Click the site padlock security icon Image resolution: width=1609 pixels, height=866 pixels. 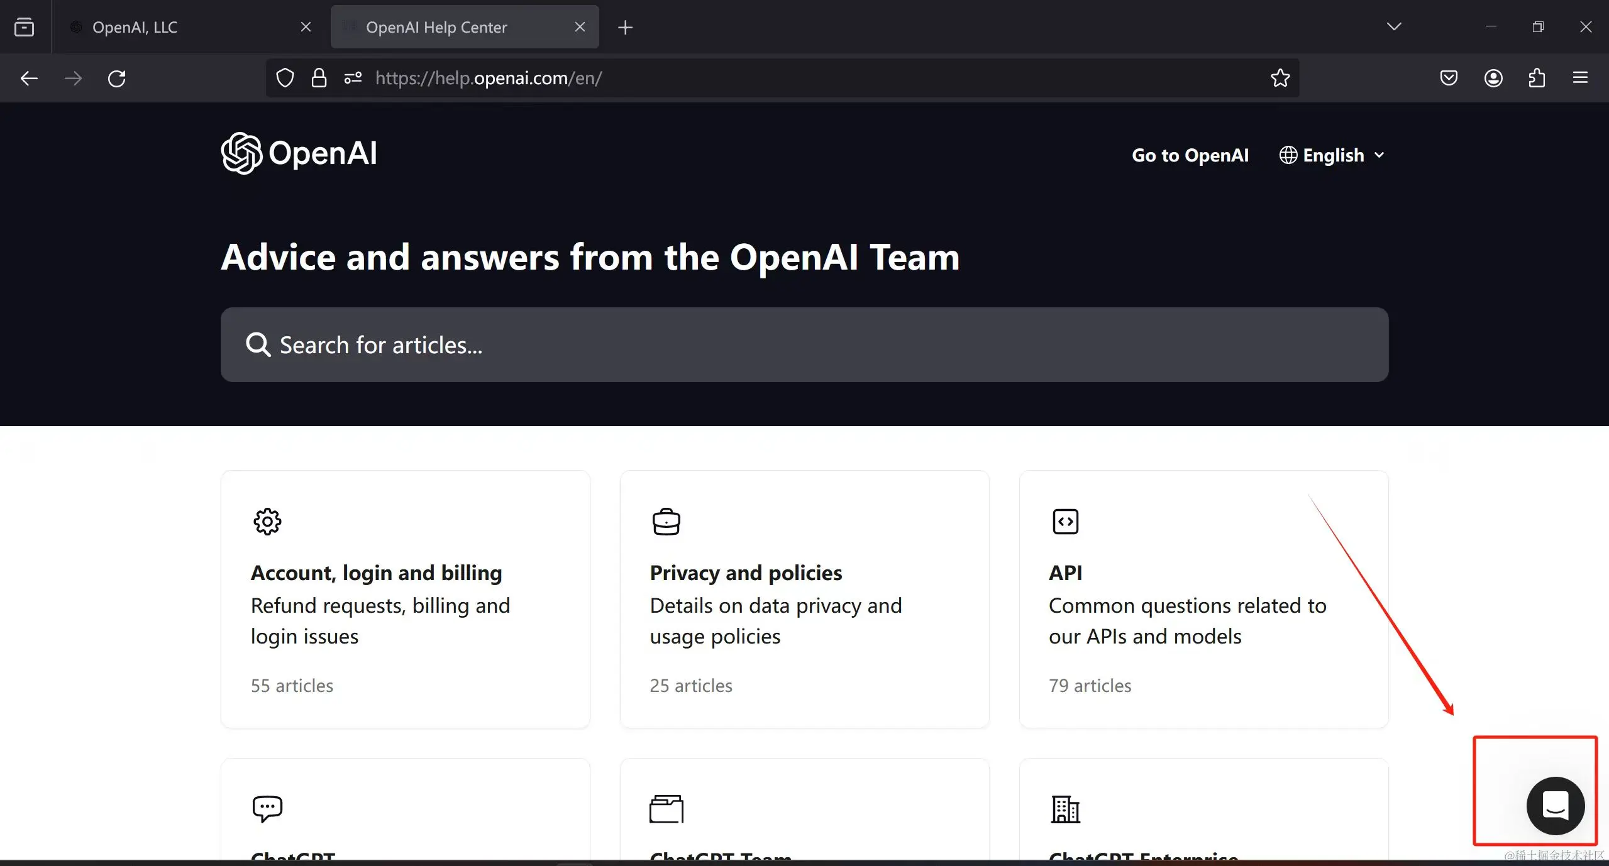[x=319, y=78]
